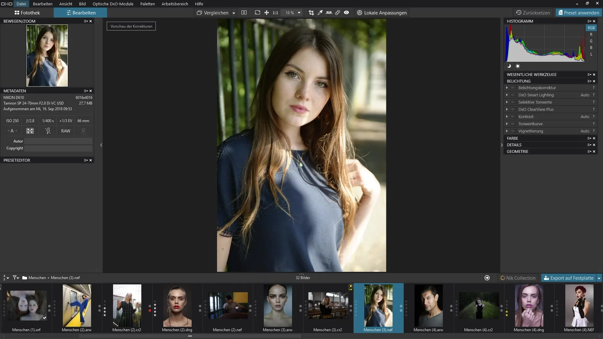Click Preset anwenden button

click(579, 13)
